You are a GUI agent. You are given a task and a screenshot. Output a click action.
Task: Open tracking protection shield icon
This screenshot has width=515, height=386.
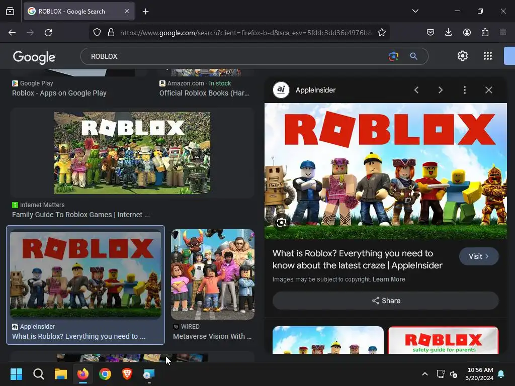click(97, 33)
